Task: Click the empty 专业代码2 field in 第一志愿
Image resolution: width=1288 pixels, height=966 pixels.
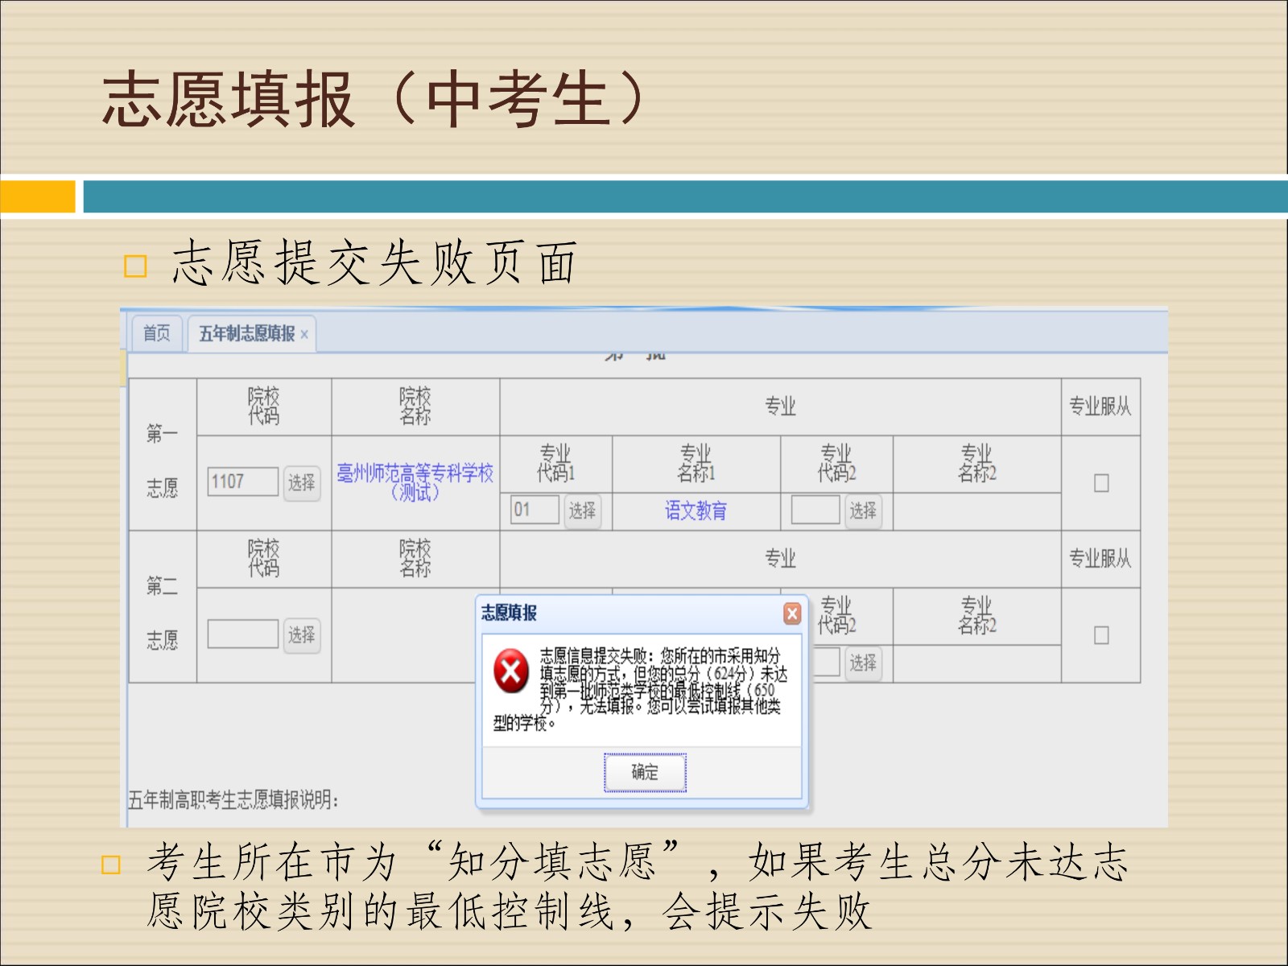Action: pos(815,510)
